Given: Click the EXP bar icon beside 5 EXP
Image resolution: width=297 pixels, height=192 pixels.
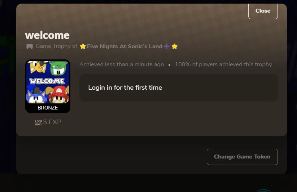Looking at the screenshot, I should point(39,122).
